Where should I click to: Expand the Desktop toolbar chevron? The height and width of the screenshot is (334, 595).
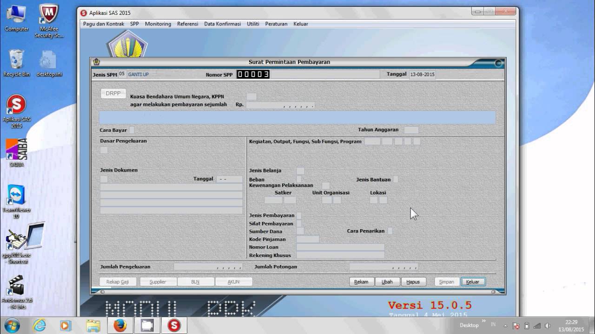pos(484,321)
